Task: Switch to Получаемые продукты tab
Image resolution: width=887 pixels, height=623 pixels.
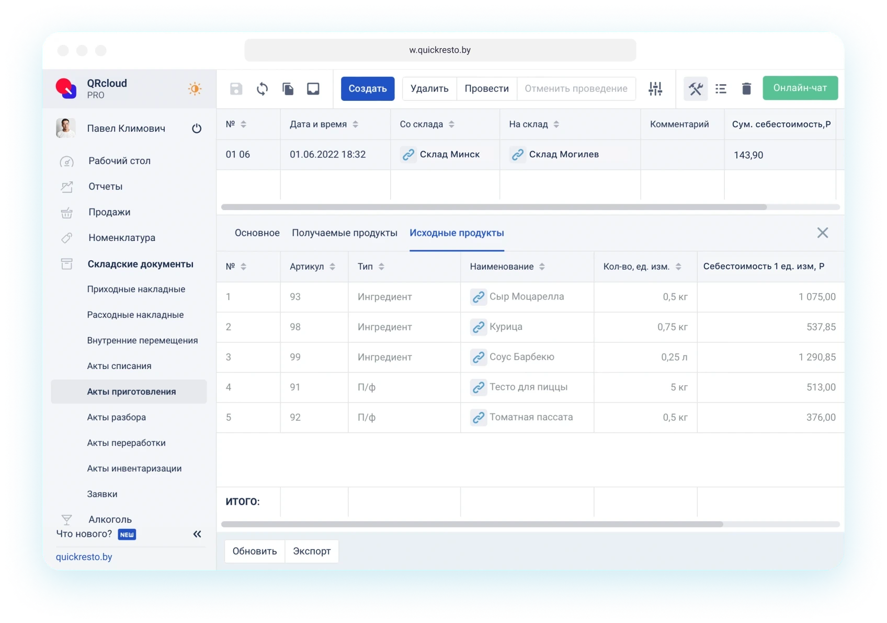Action: click(x=344, y=233)
